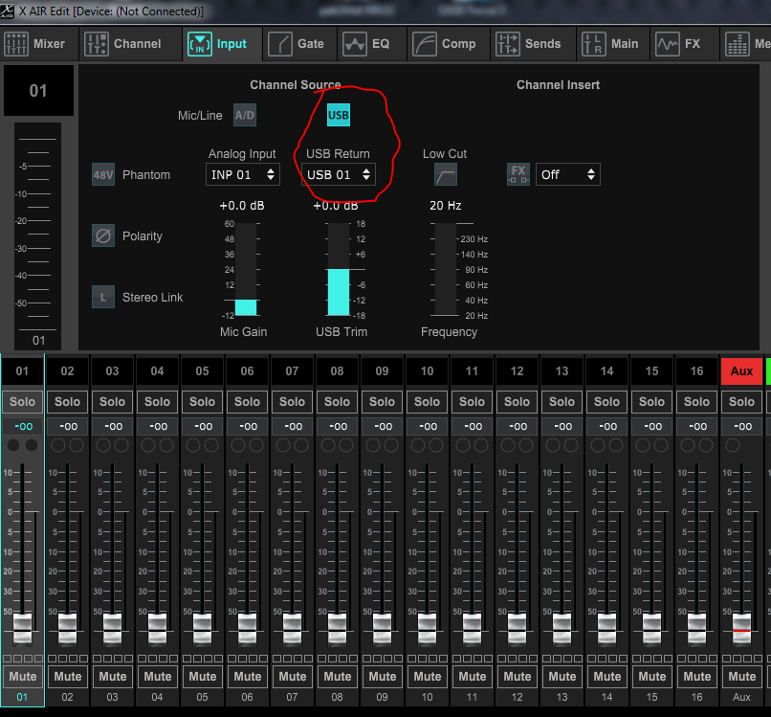
Task: Click the FX waveform icon
Action: coord(668,44)
